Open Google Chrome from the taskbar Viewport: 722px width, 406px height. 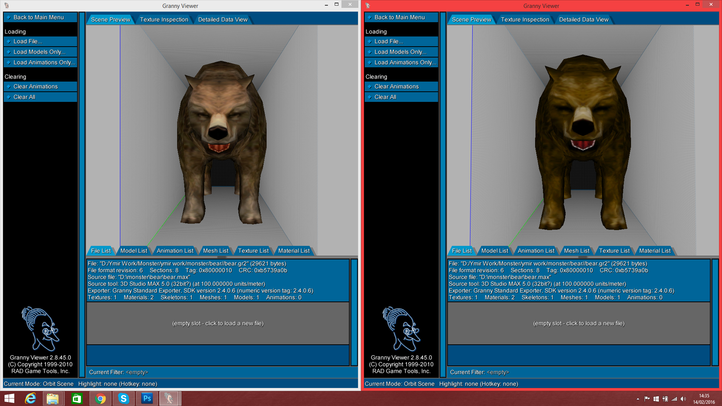100,398
